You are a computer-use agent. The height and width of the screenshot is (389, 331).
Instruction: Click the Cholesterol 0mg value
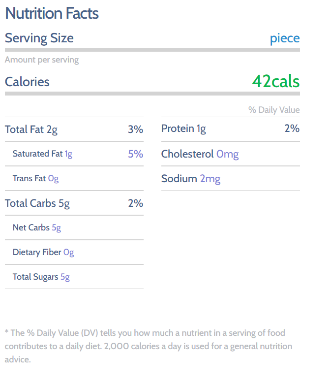(x=227, y=154)
